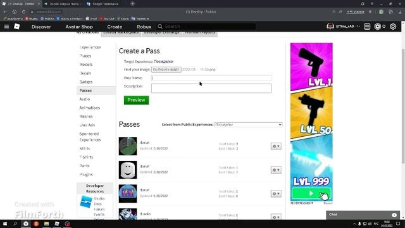Open the Windows Start menu

[5, 224]
